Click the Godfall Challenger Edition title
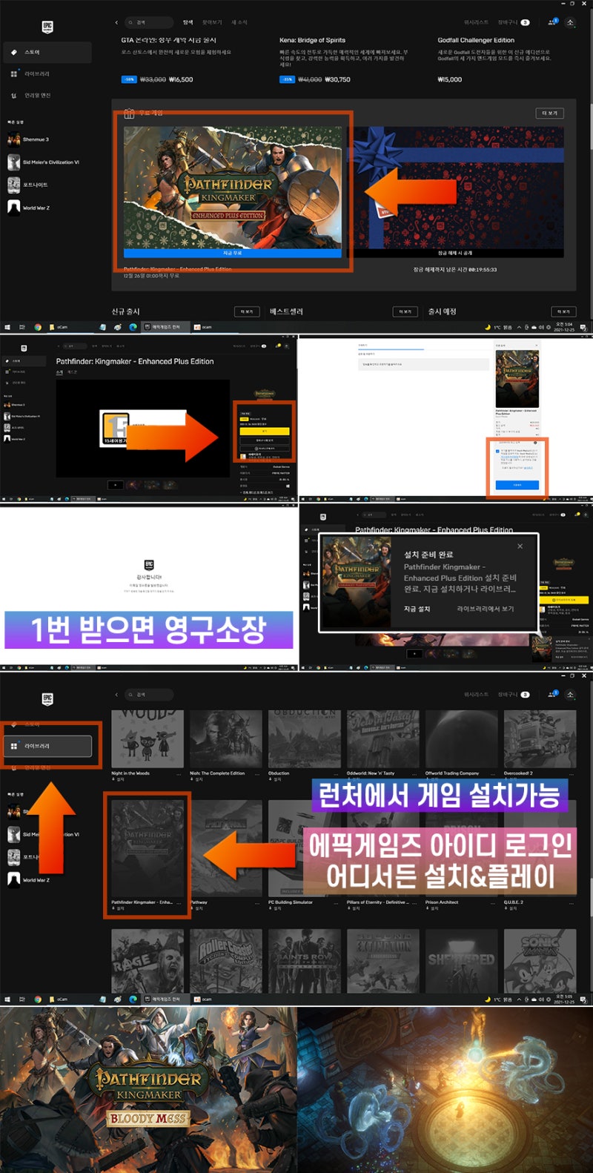 click(476, 40)
